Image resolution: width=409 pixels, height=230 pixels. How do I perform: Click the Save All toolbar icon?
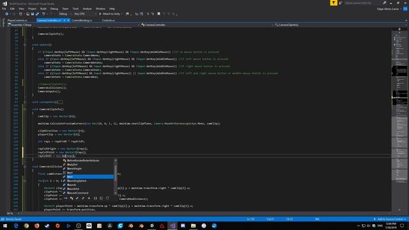[x=37, y=14]
